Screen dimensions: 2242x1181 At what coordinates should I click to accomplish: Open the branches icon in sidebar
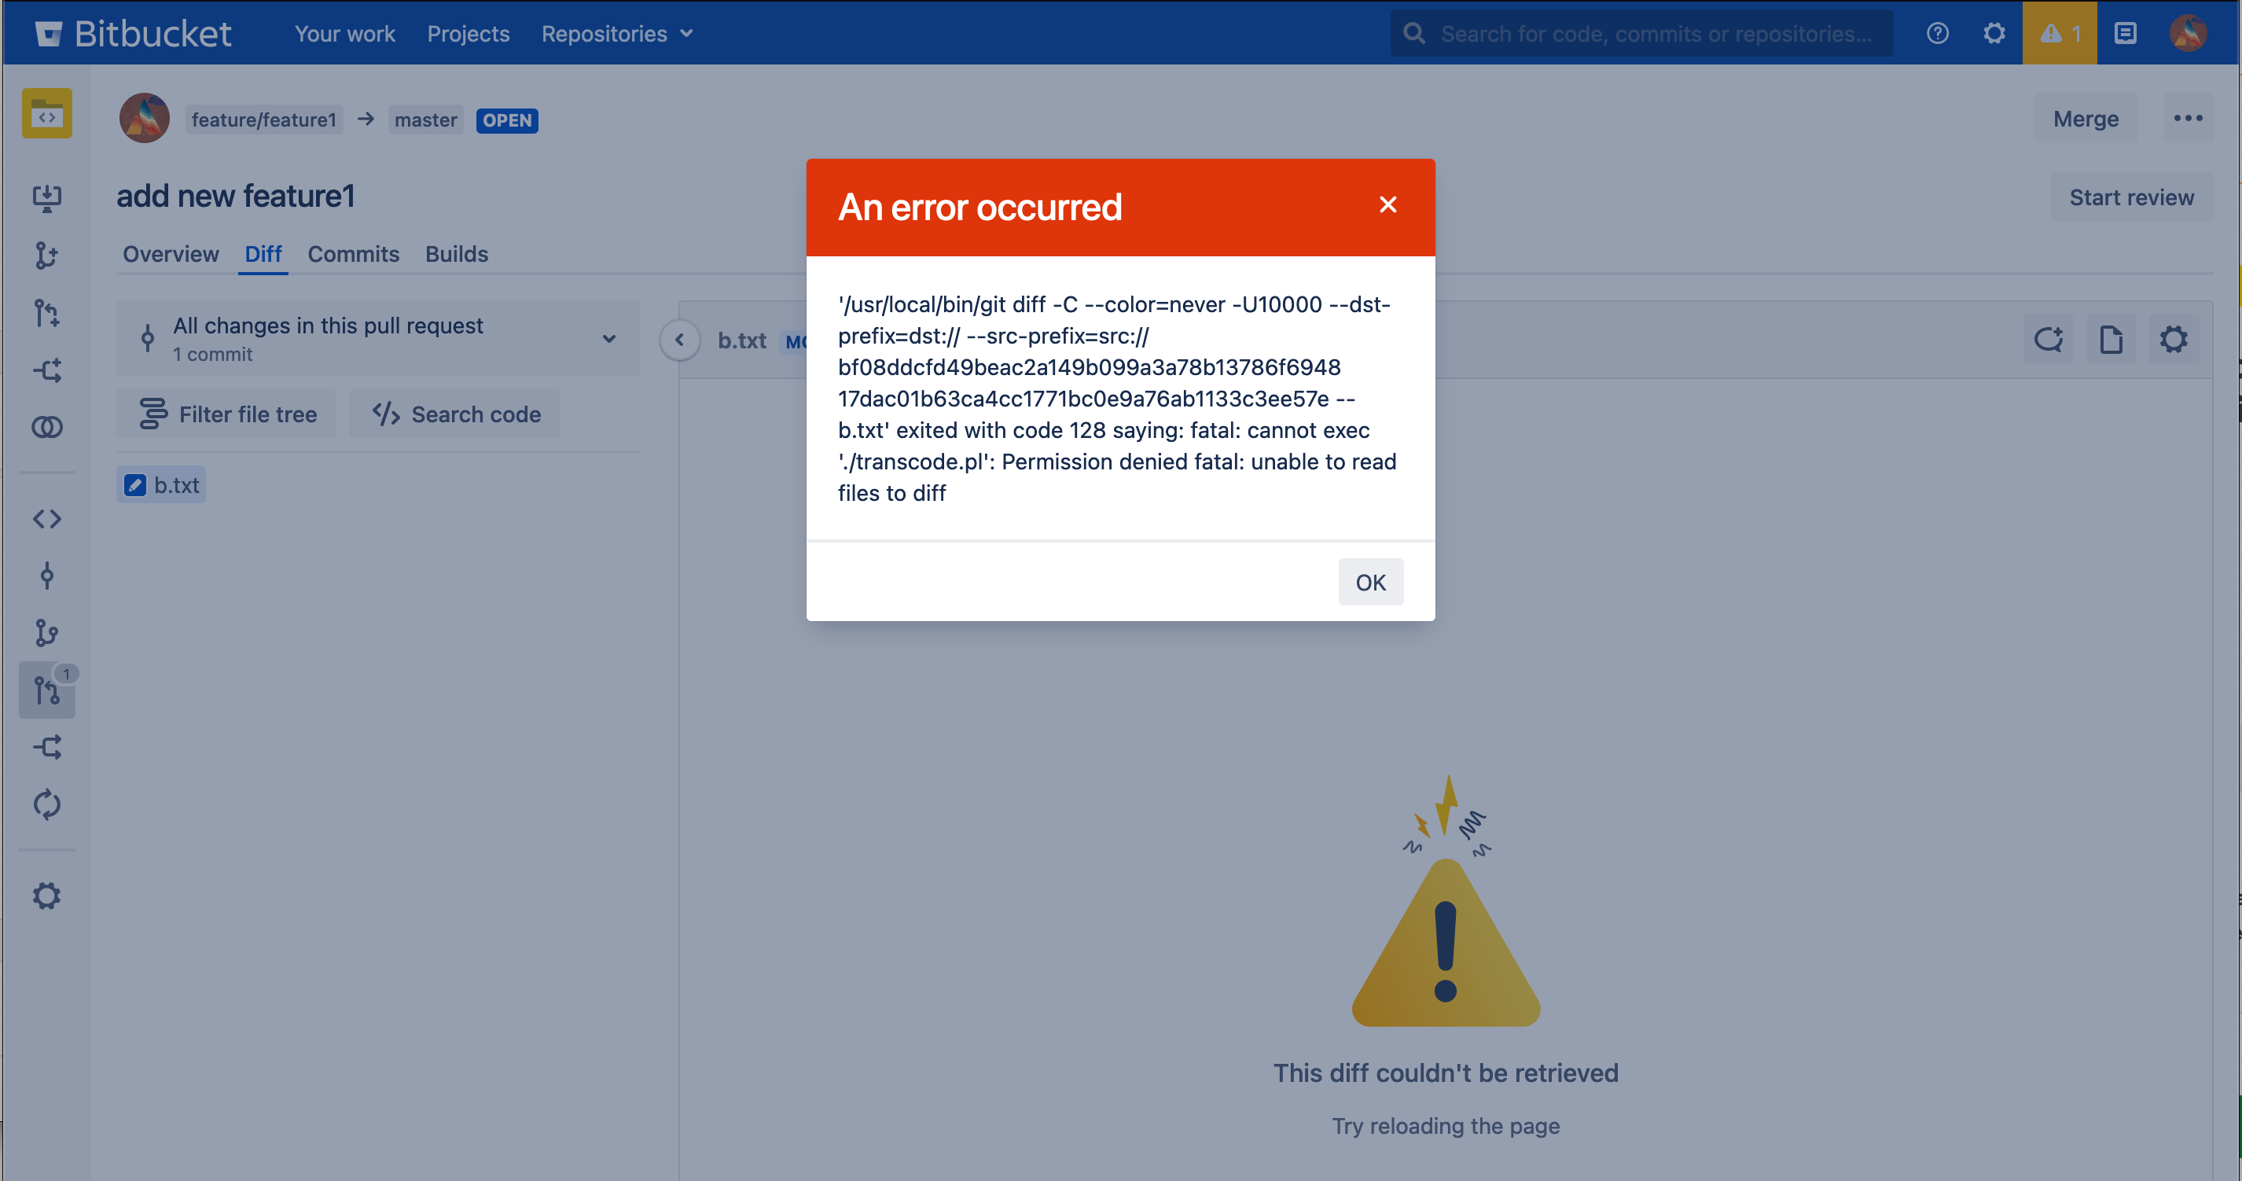pos(46,633)
